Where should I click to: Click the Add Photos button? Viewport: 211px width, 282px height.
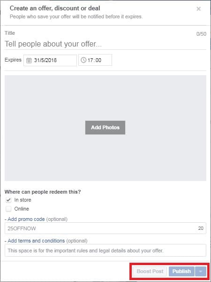(x=105, y=127)
